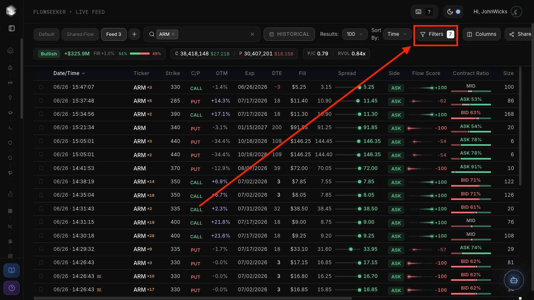Click the ARM ×14 ticker cell
The width and height of the screenshot is (534, 300).
tap(144, 182)
